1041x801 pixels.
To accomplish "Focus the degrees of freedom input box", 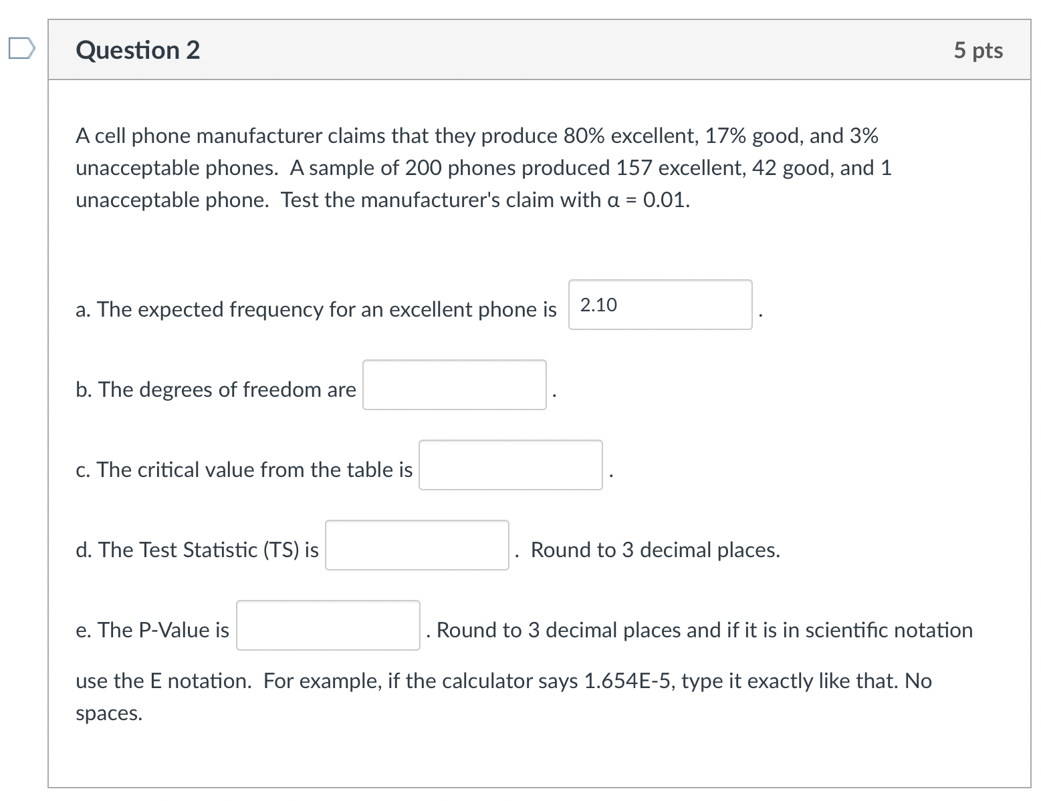I will (454, 385).
